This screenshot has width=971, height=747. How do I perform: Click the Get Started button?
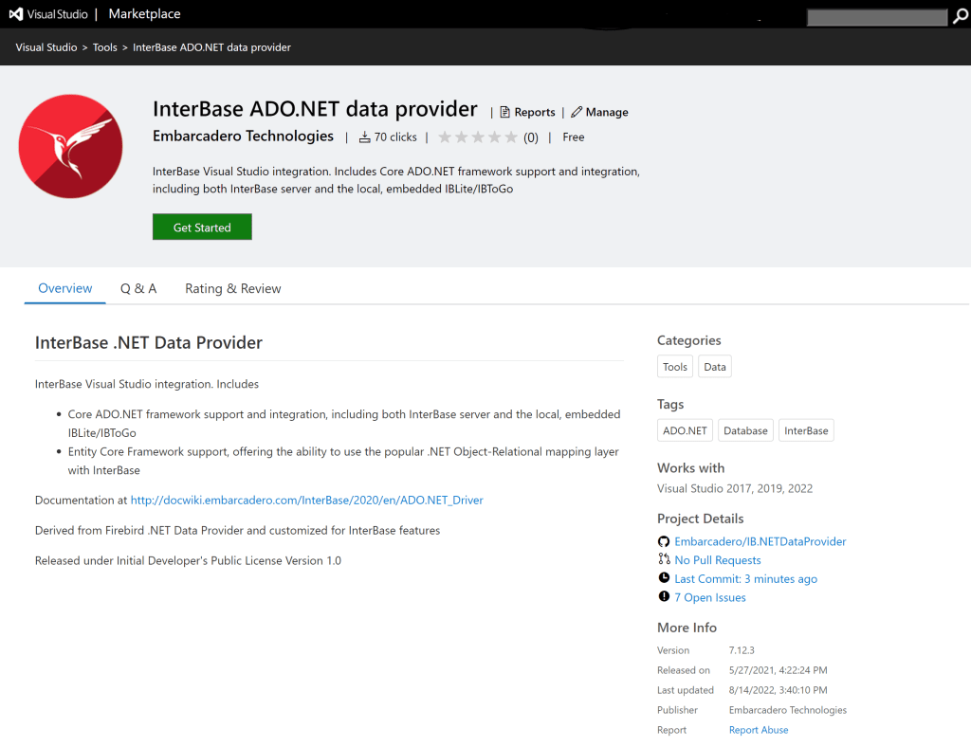click(202, 227)
